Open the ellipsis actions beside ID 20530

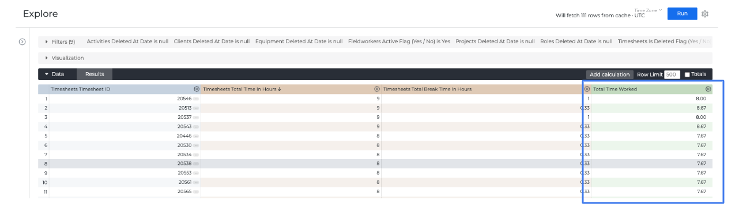(x=196, y=145)
